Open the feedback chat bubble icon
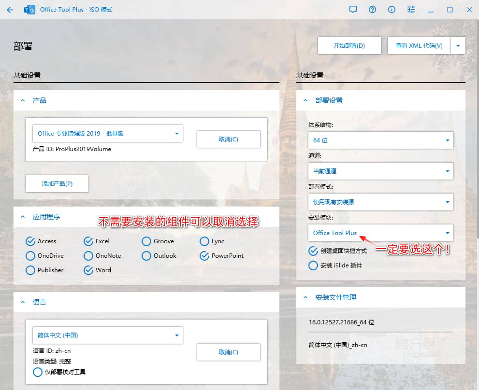 pyautogui.click(x=353, y=10)
